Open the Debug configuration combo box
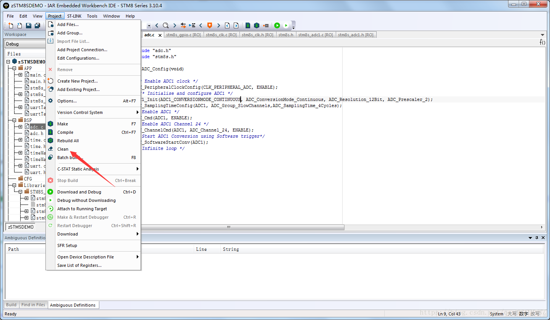This screenshot has width=550, height=320. pos(25,44)
